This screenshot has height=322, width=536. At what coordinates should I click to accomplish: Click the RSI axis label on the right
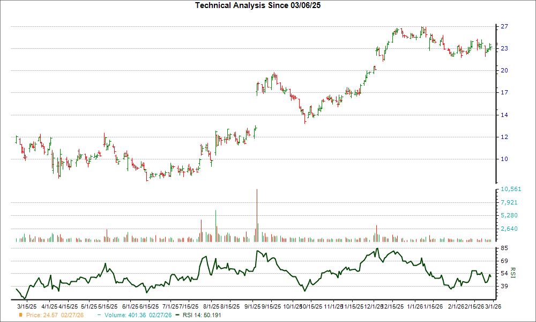tap(513, 272)
